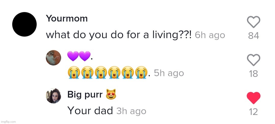Image resolution: width=275 pixels, height=124 pixels.
Task: Click the 12 likes count
Action: (254, 112)
